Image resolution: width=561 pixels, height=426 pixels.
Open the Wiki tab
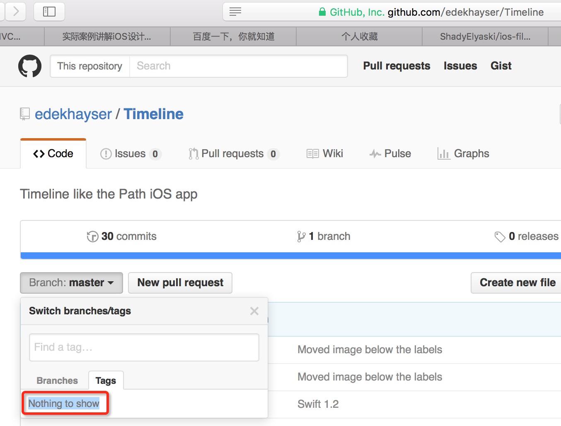[325, 154]
